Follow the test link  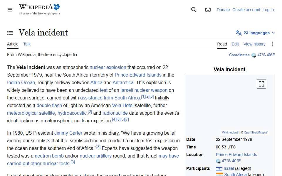[103, 90]
